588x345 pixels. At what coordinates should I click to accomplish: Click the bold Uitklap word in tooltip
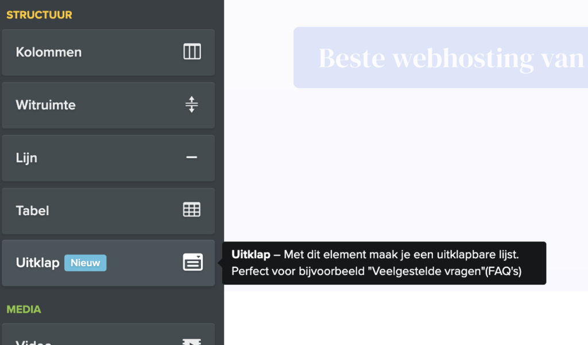point(250,255)
